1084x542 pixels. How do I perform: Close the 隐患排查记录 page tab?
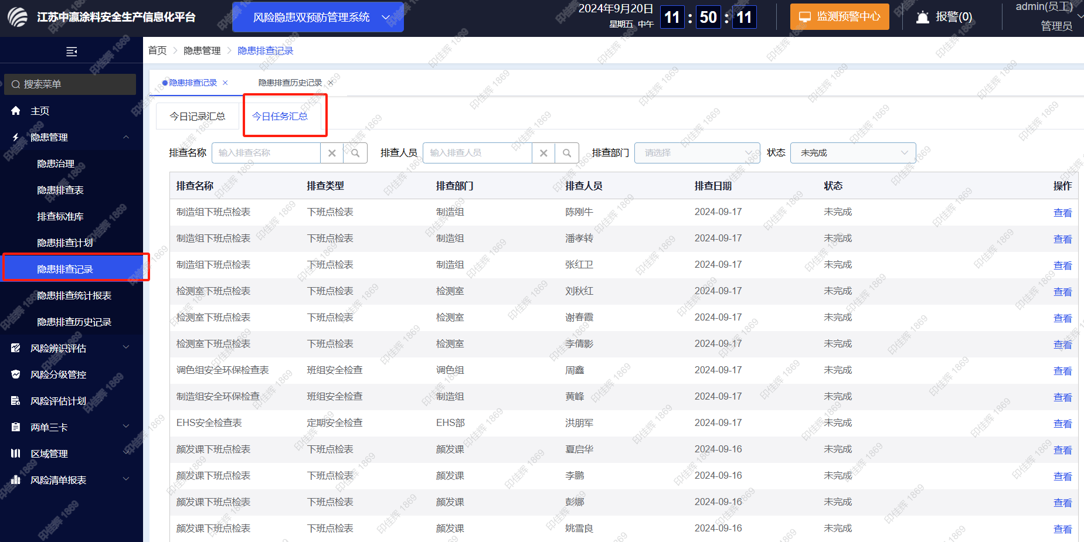tap(225, 83)
